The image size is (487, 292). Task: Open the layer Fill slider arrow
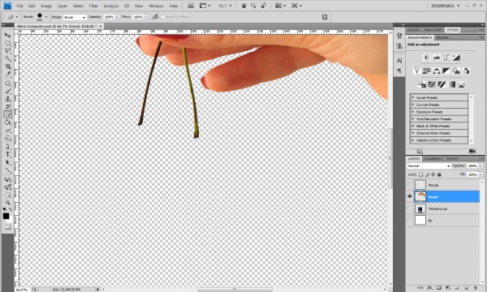[481, 174]
